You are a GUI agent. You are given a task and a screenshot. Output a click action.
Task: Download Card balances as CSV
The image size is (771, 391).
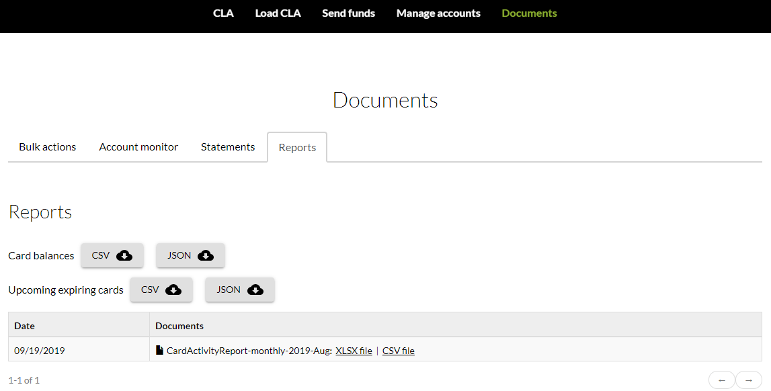coord(112,255)
